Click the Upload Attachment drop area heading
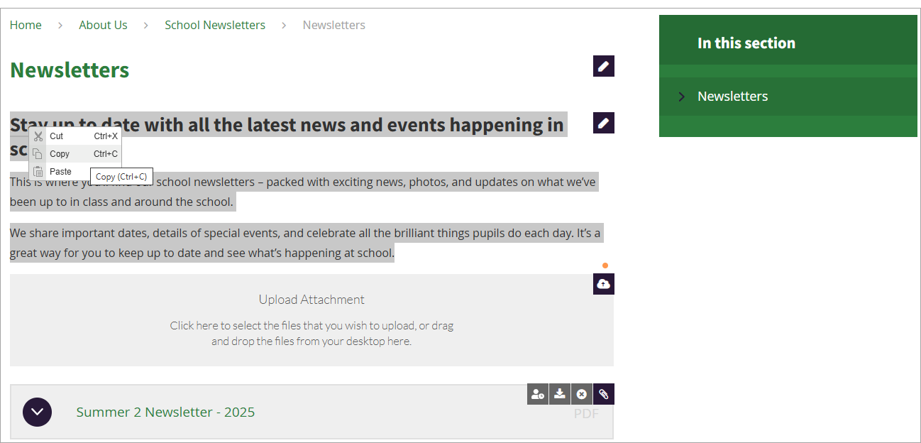The width and height of the screenshot is (921, 443). point(311,300)
